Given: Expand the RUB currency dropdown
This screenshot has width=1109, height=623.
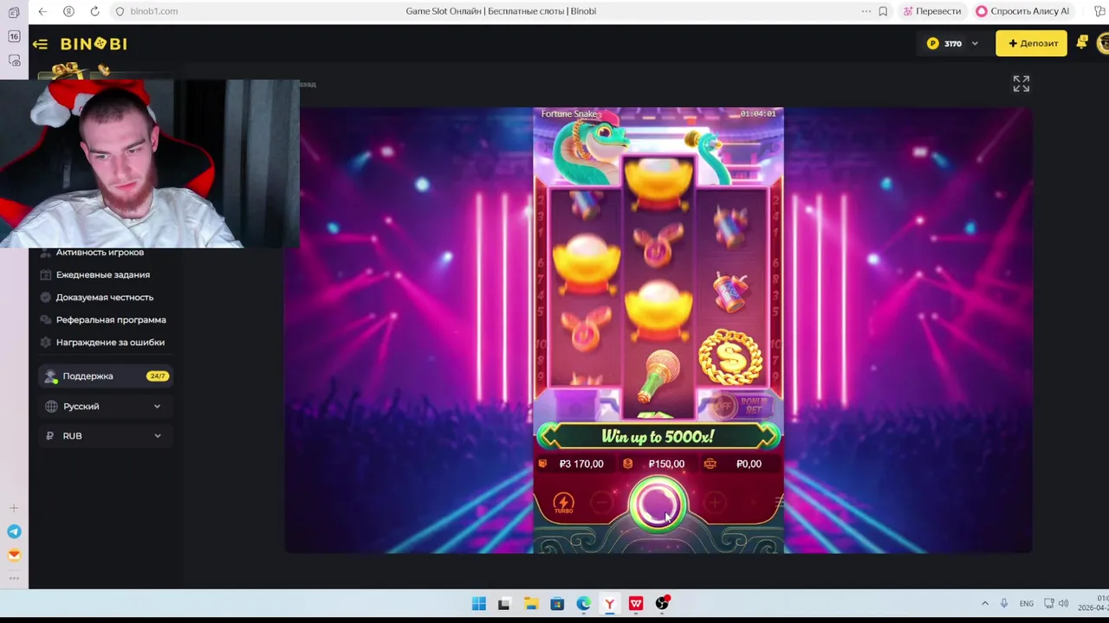Looking at the screenshot, I should (104, 436).
